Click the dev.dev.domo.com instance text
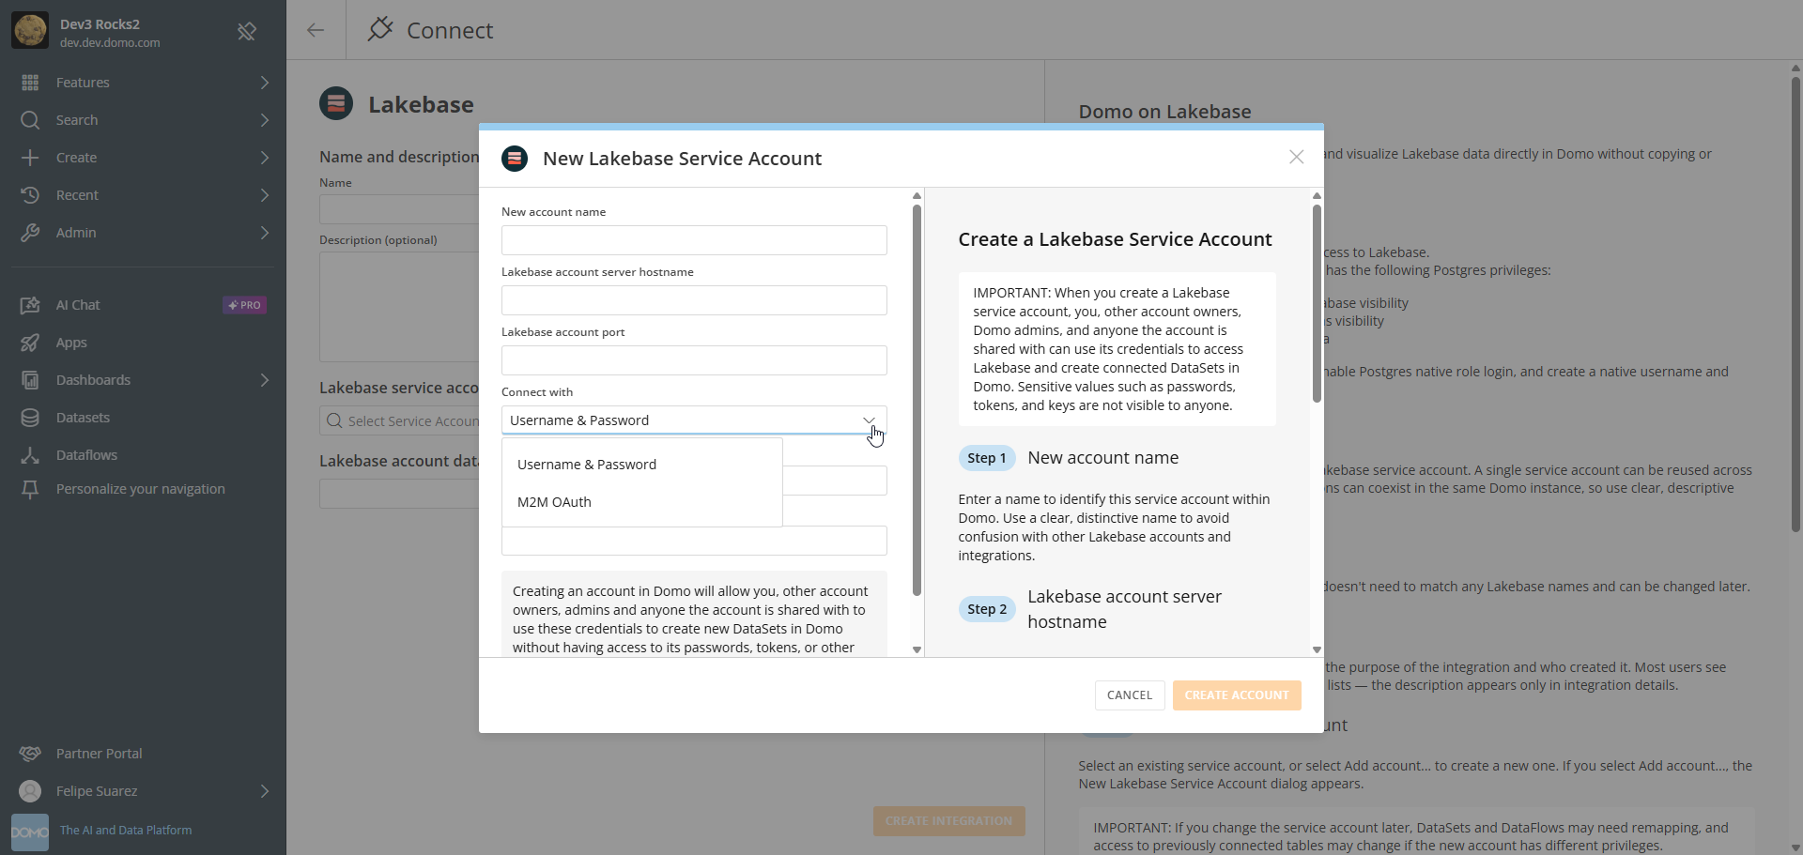This screenshot has width=1803, height=855. 110,43
